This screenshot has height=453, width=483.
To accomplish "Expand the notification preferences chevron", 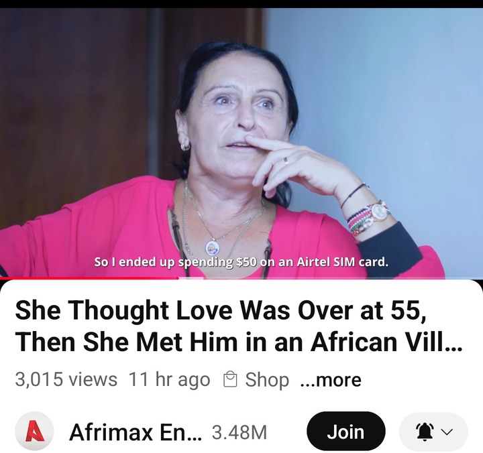I will pyautogui.click(x=447, y=432).
